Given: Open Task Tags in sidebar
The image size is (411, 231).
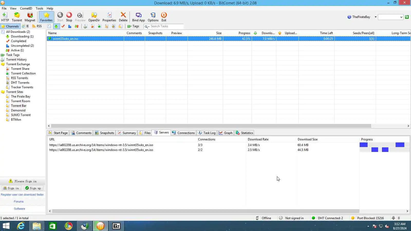Looking at the screenshot, I should coord(13,55).
